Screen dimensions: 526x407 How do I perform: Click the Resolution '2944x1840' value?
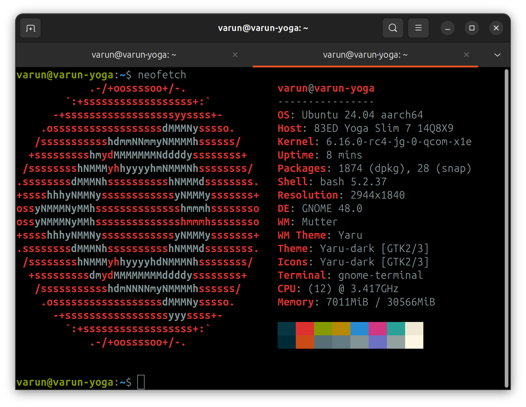(x=377, y=195)
